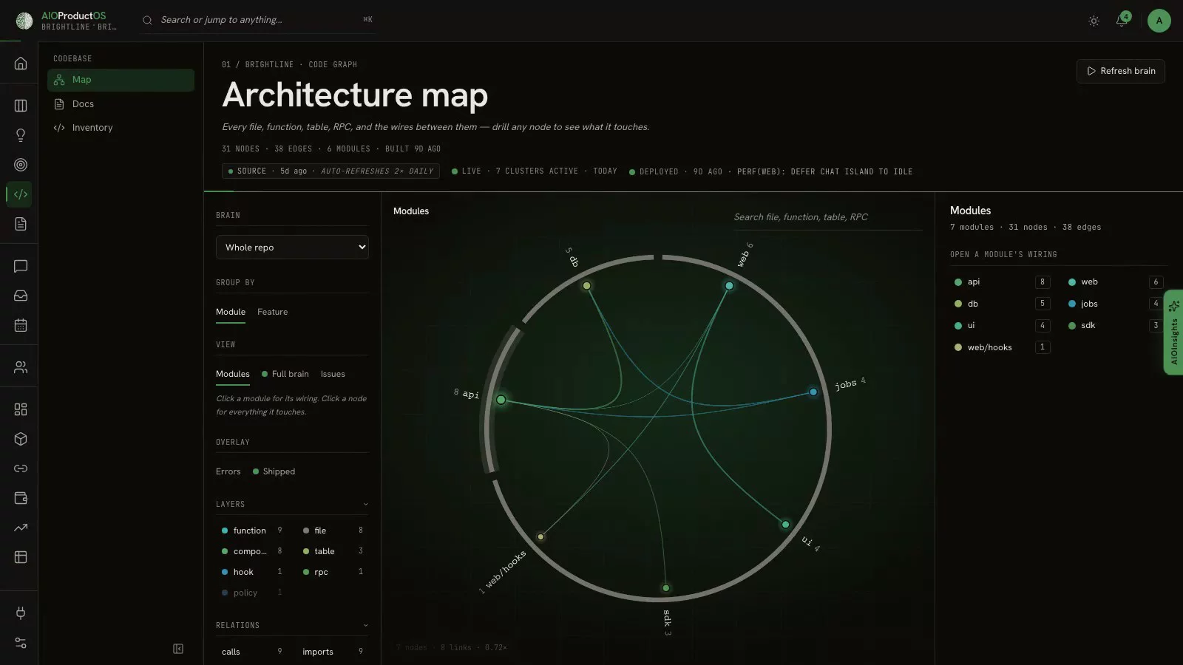Open the api module's wiring

[x=1002, y=282]
